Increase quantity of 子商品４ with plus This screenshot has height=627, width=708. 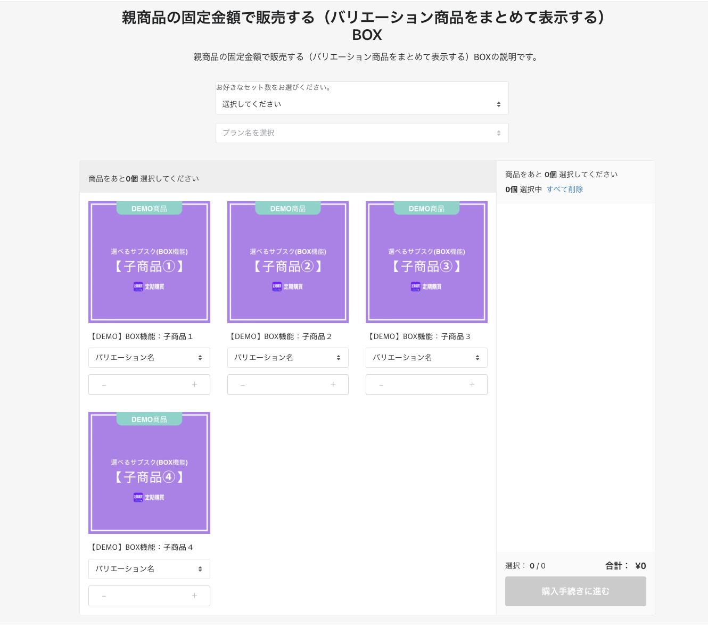click(x=194, y=596)
